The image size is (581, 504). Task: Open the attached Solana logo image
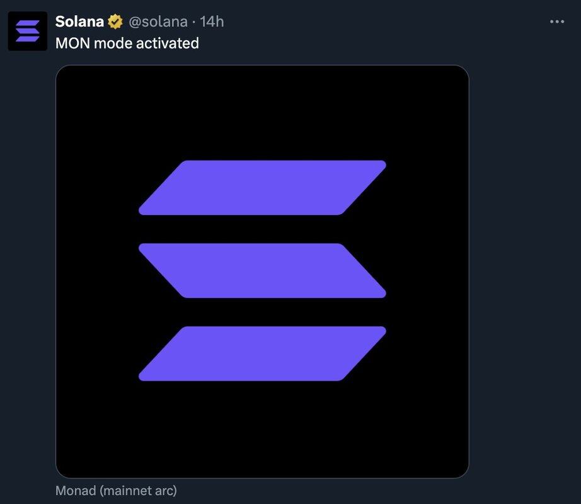(x=262, y=271)
